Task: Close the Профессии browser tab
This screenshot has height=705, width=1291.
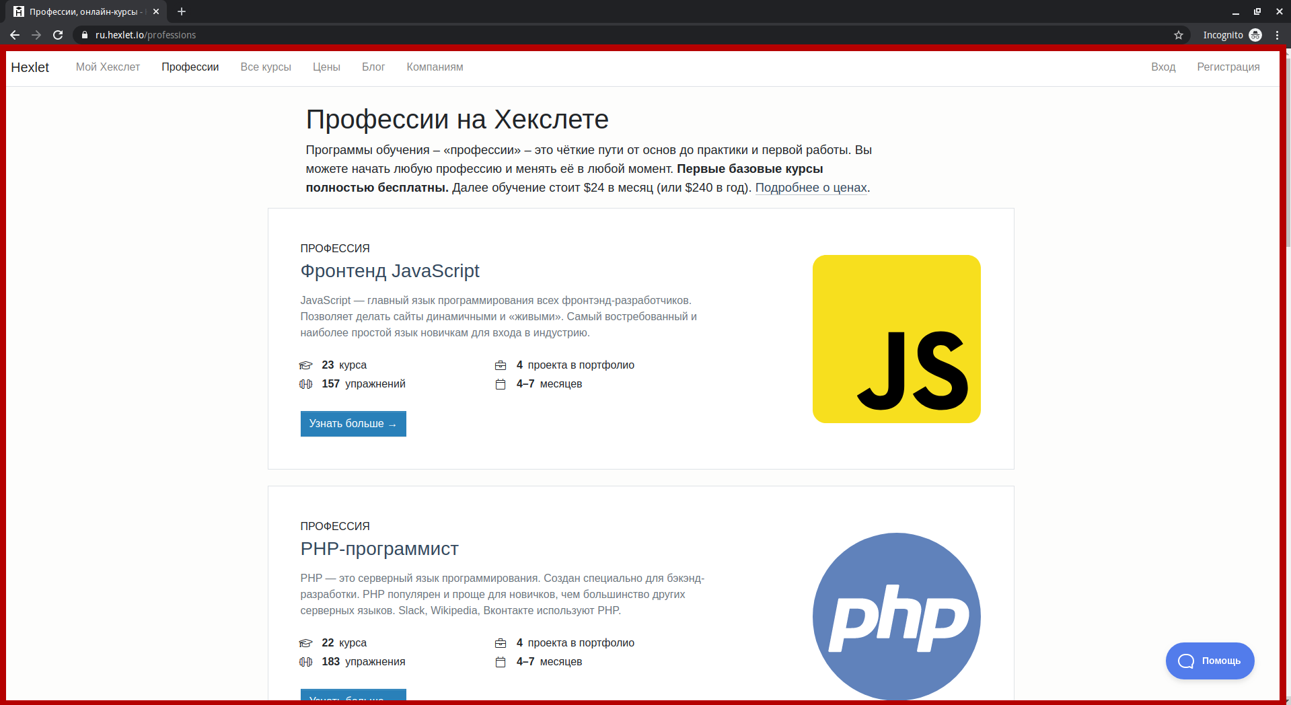Action: [156, 11]
